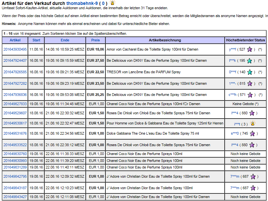Click purple star in row 201649843187
Image resolution: width=268 pixels, height=201 pixels.
(x=253, y=188)
